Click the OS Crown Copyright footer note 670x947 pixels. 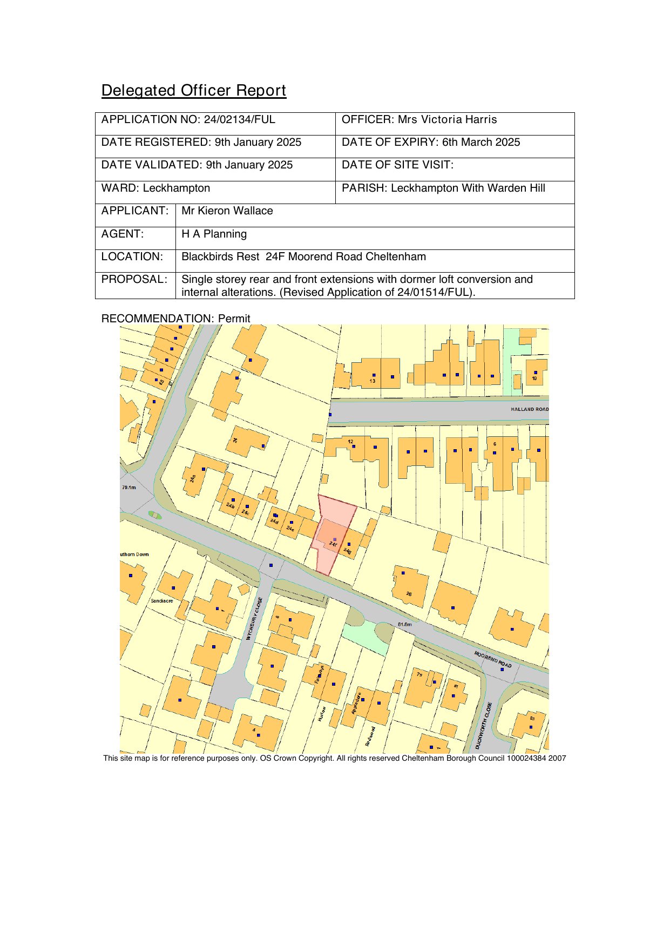click(334, 759)
